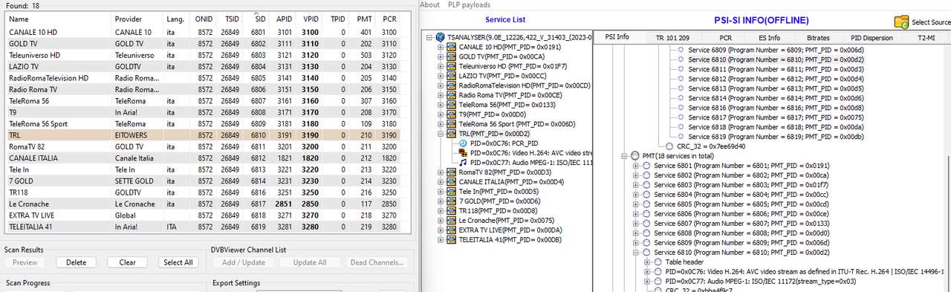Open the PLP payloads menu
This screenshot has height=292, width=951.
tap(469, 4)
